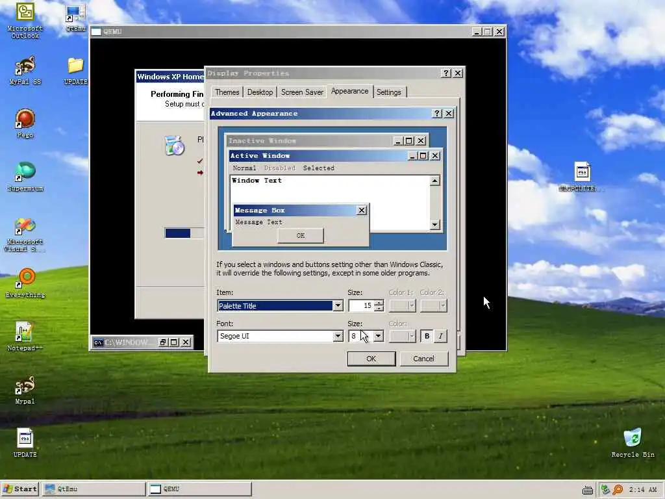Close the minimized C:\WINDOWS console window
665x499 pixels.
(x=186, y=342)
